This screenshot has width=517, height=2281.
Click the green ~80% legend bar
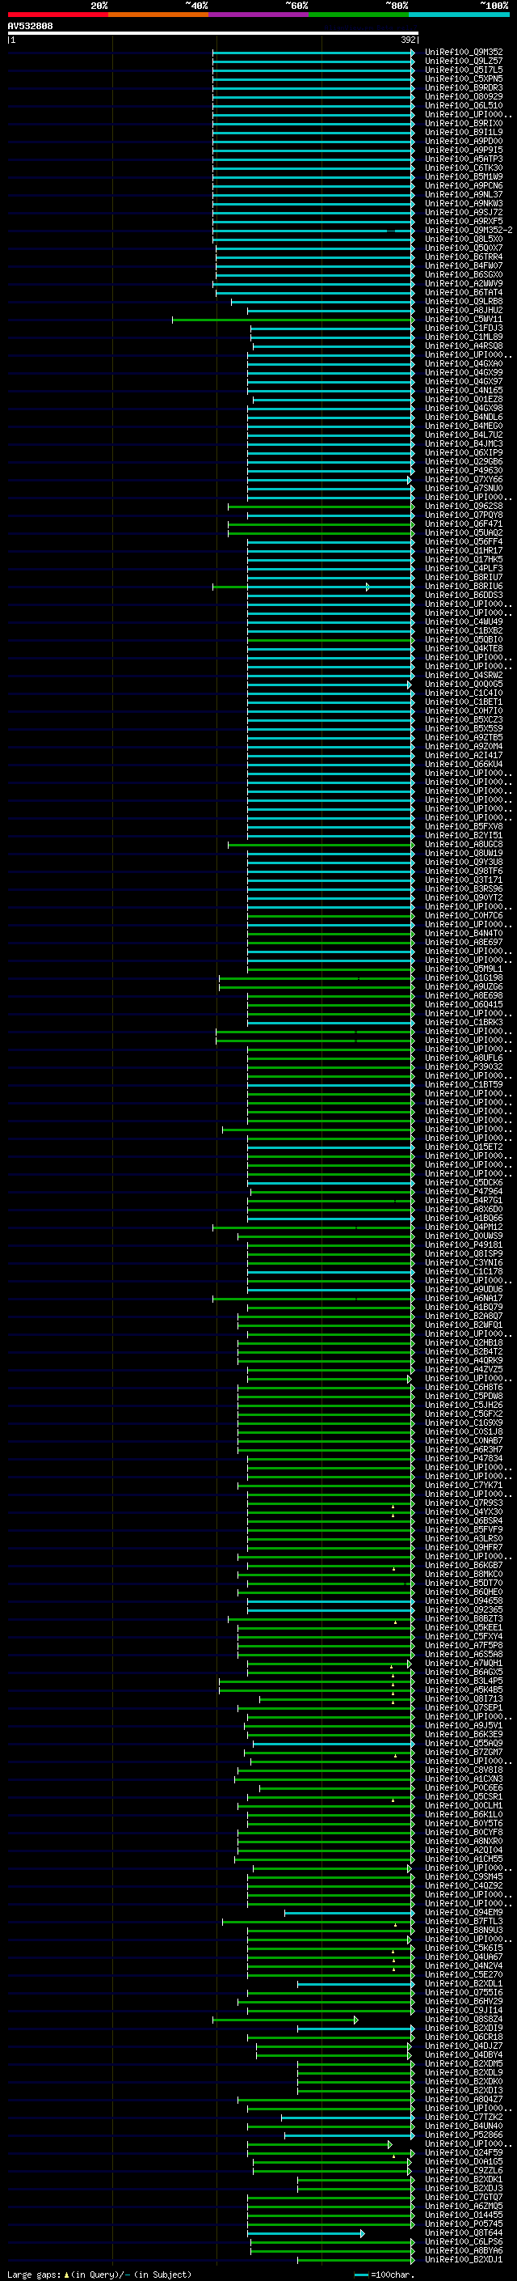(359, 15)
